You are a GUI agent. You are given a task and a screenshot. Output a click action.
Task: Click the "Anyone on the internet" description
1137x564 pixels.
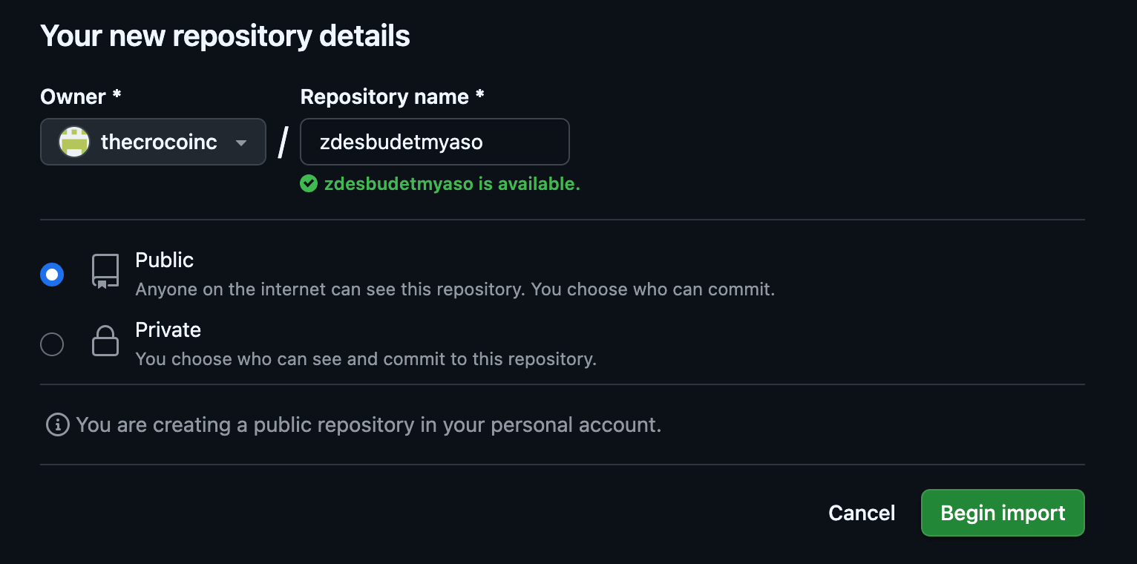pos(454,289)
